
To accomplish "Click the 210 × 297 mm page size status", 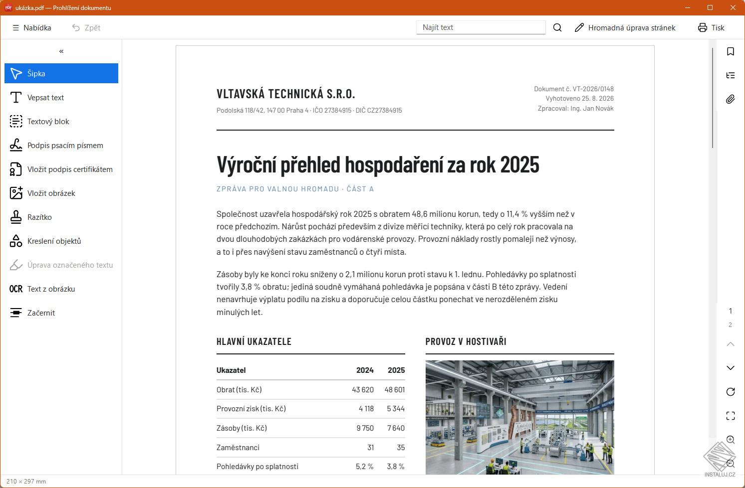I will coord(26,482).
